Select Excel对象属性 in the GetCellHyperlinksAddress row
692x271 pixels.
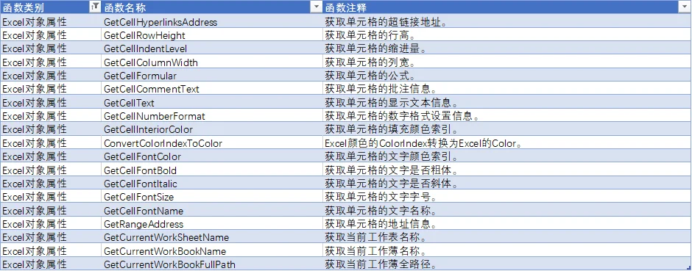pyautogui.click(x=35, y=22)
